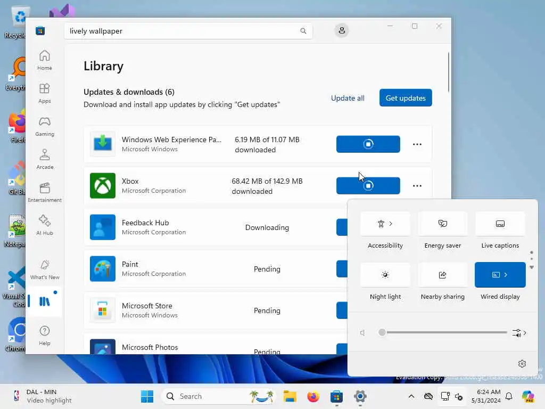Select the Feedback Hub row name
545x409 pixels.
145,223
